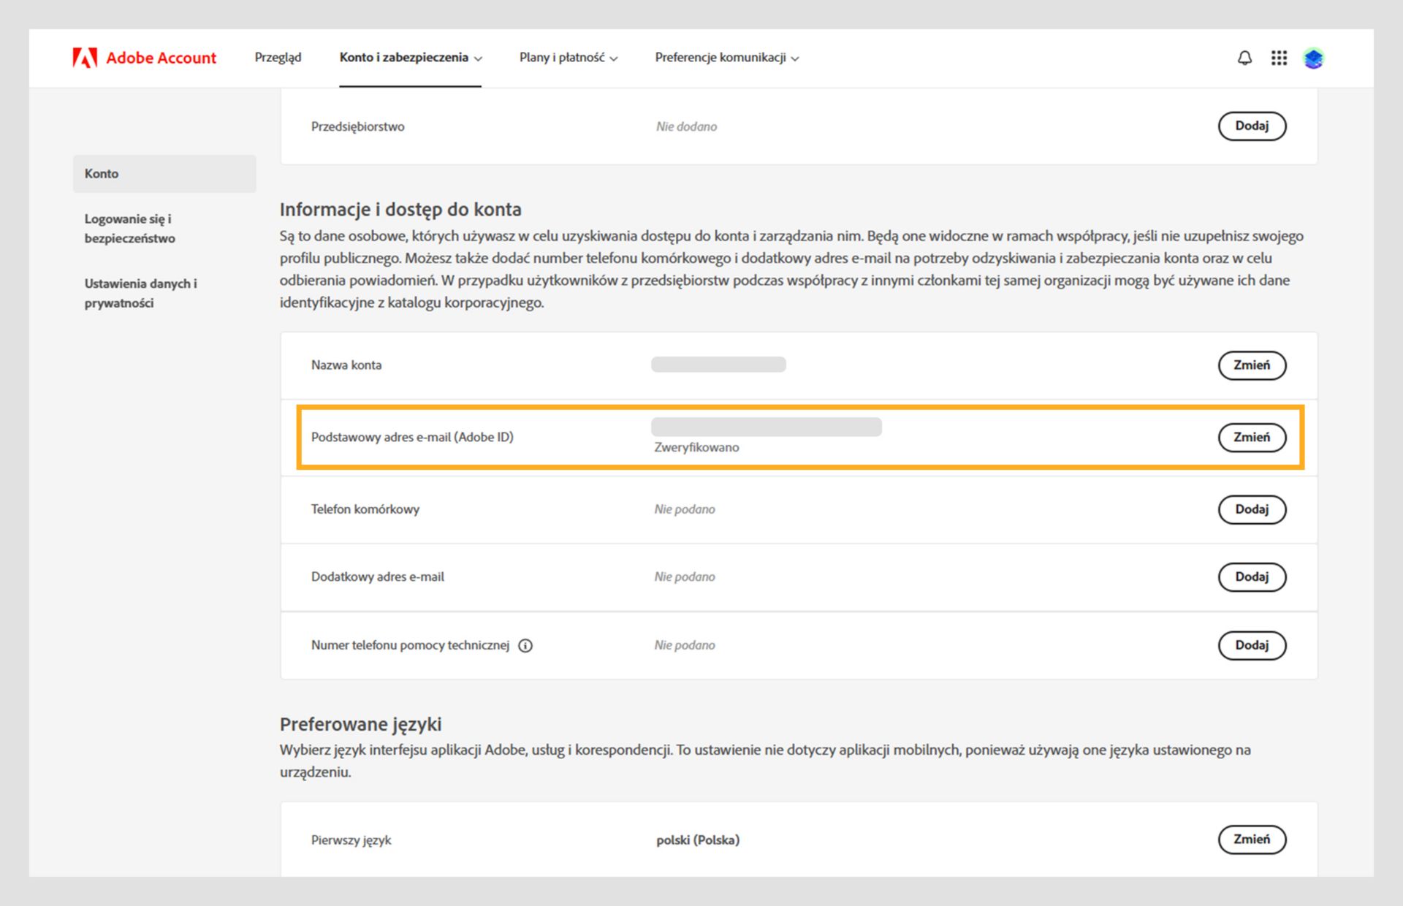The height and width of the screenshot is (906, 1403).
Task: Click Dodaj for Numer telefonu pomocy technicznej
Action: coord(1252,645)
